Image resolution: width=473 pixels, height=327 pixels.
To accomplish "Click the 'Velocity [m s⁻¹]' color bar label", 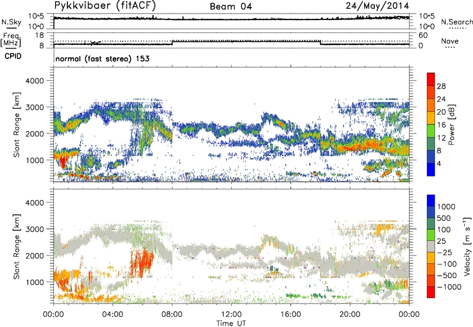I will pyautogui.click(x=467, y=246).
